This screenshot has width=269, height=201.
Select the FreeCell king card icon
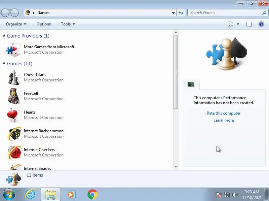[13, 96]
